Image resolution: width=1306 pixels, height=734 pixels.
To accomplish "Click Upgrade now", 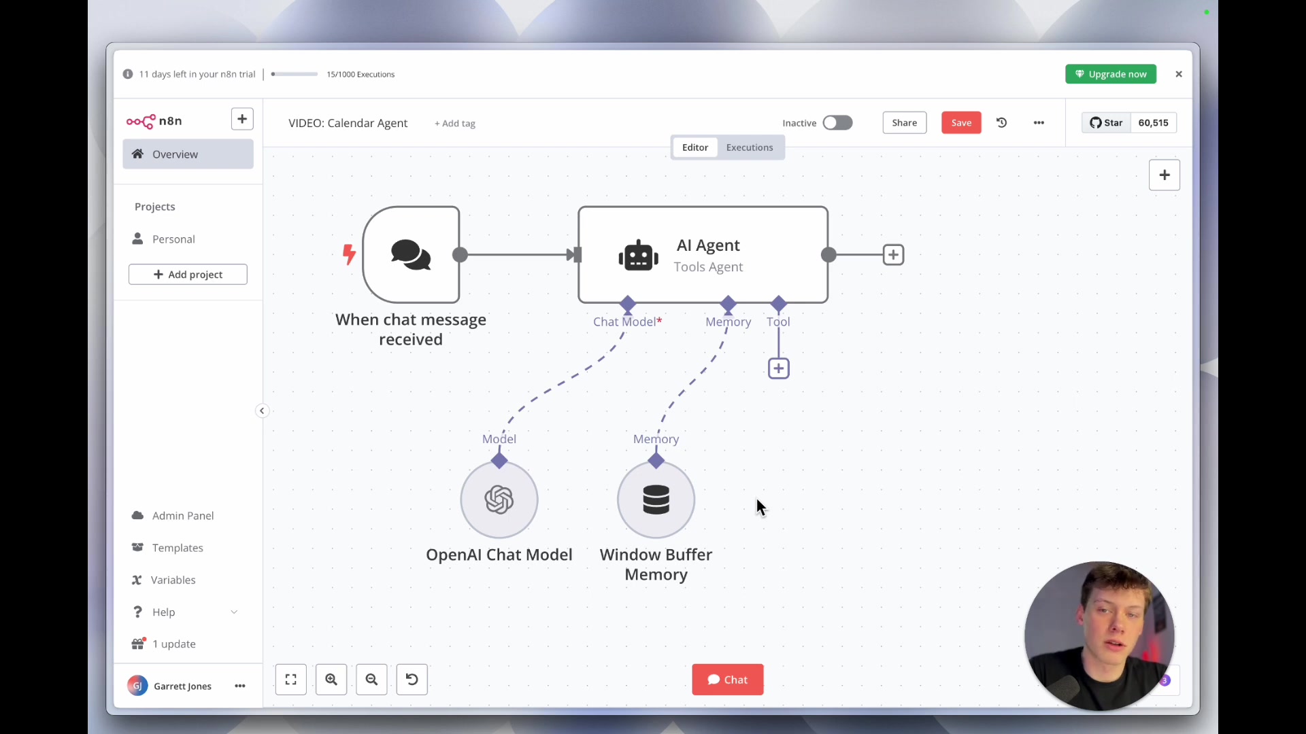I will click(x=1111, y=74).
